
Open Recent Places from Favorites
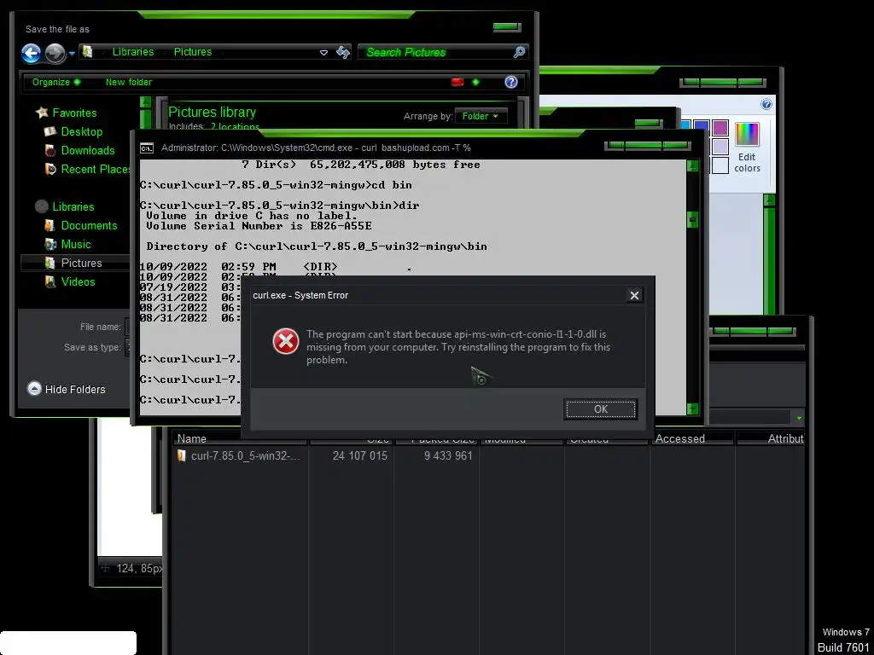(x=95, y=170)
